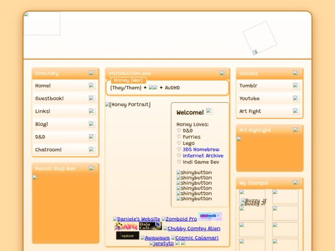335x251 pixels.
Task: Click the Honey (Me!) label
Action: 128,80
